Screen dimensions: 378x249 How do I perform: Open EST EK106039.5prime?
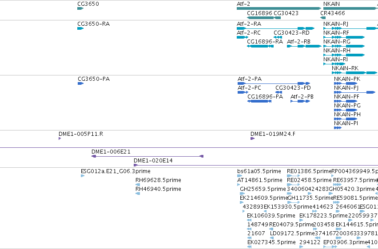(x=249, y=220)
